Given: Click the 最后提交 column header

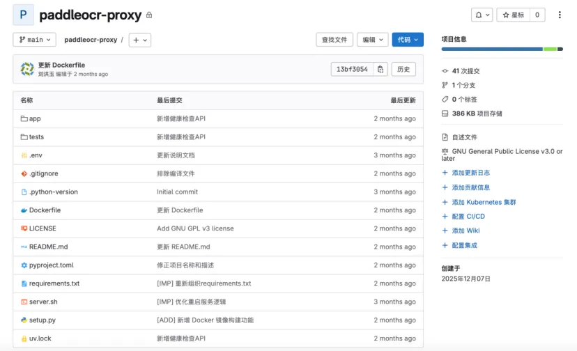Looking at the screenshot, I should [x=169, y=100].
